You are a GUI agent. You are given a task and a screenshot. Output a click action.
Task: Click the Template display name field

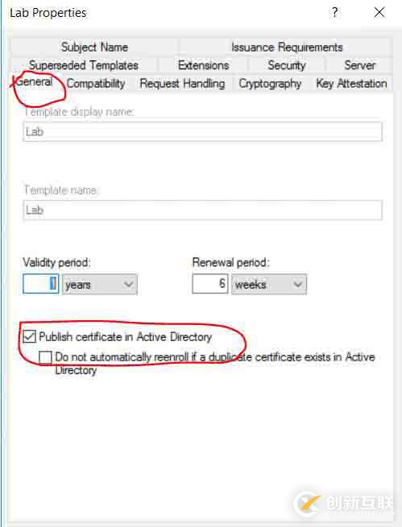[x=203, y=132]
